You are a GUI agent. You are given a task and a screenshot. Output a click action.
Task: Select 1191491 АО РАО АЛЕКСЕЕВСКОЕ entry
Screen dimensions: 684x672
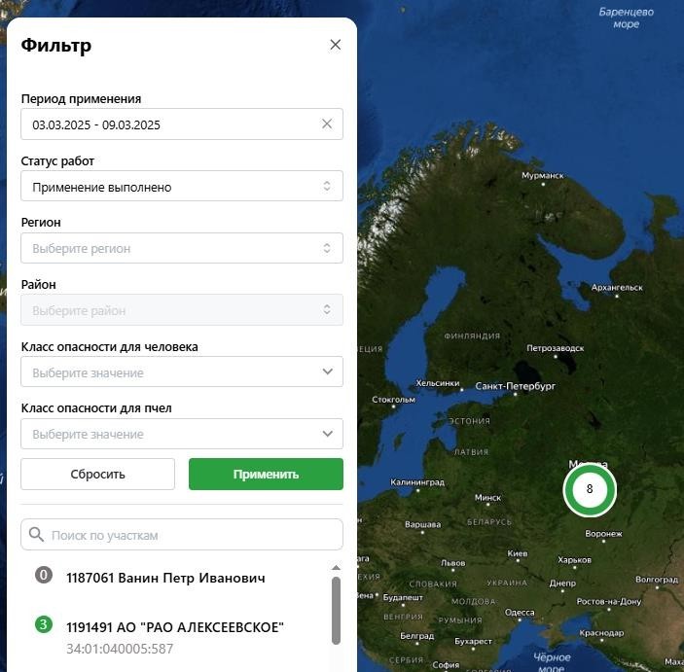(175, 627)
